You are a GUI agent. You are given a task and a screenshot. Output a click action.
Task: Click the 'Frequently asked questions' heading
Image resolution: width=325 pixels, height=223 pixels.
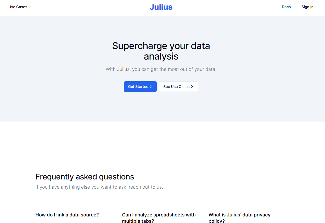coord(85,177)
